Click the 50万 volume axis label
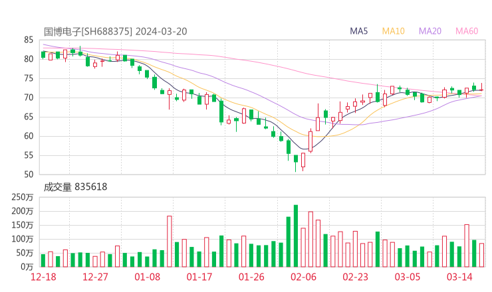492x292 pixels. point(25,253)
